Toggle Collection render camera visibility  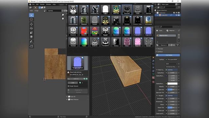click(179, 13)
